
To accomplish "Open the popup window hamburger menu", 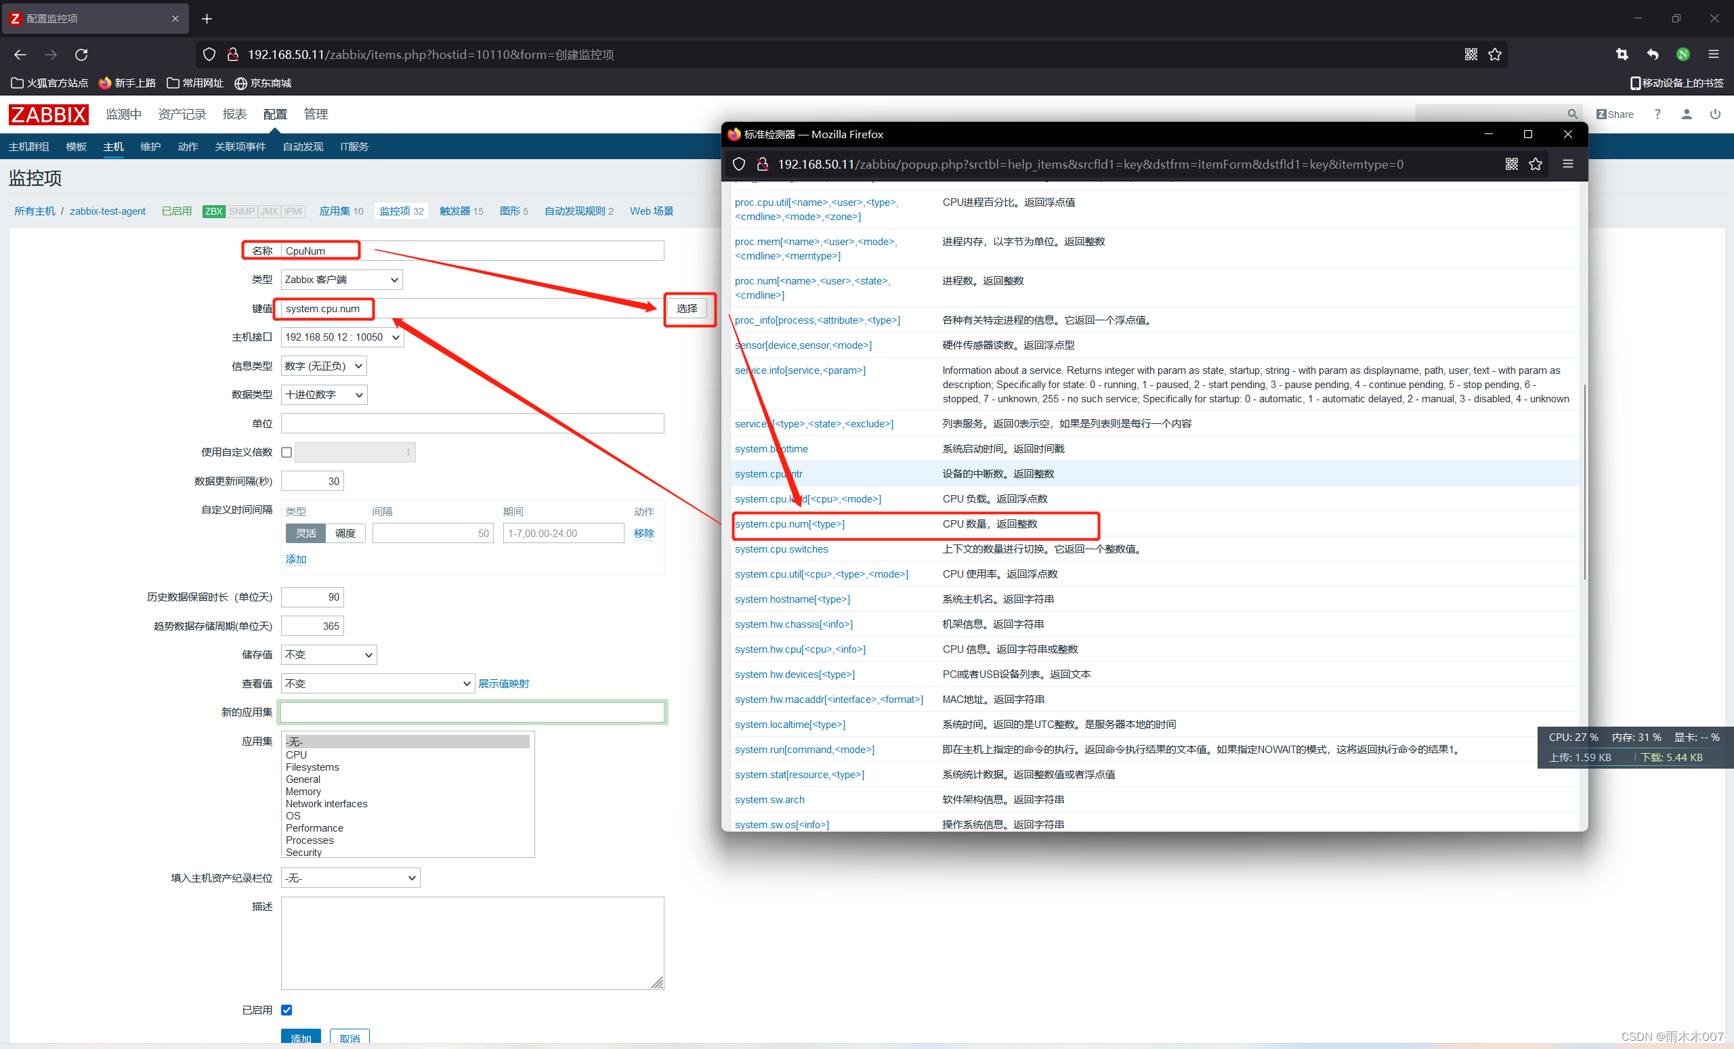I will point(1568,164).
